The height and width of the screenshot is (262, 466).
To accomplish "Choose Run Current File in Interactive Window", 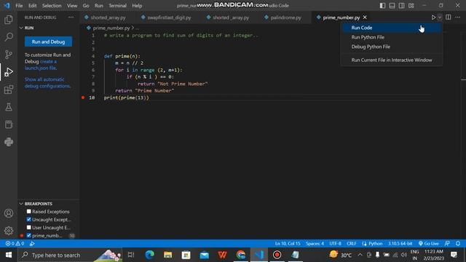I will point(392,60).
